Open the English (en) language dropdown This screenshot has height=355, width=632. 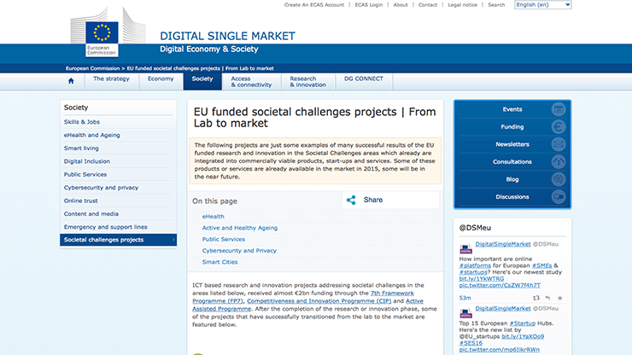(x=543, y=5)
